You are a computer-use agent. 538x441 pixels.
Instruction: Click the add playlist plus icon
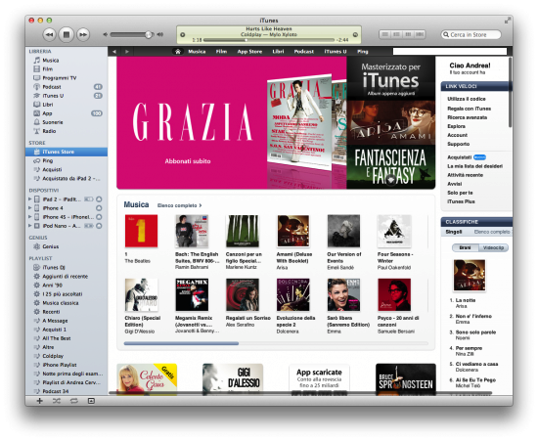pyautogui.click(x=39, y=401)
